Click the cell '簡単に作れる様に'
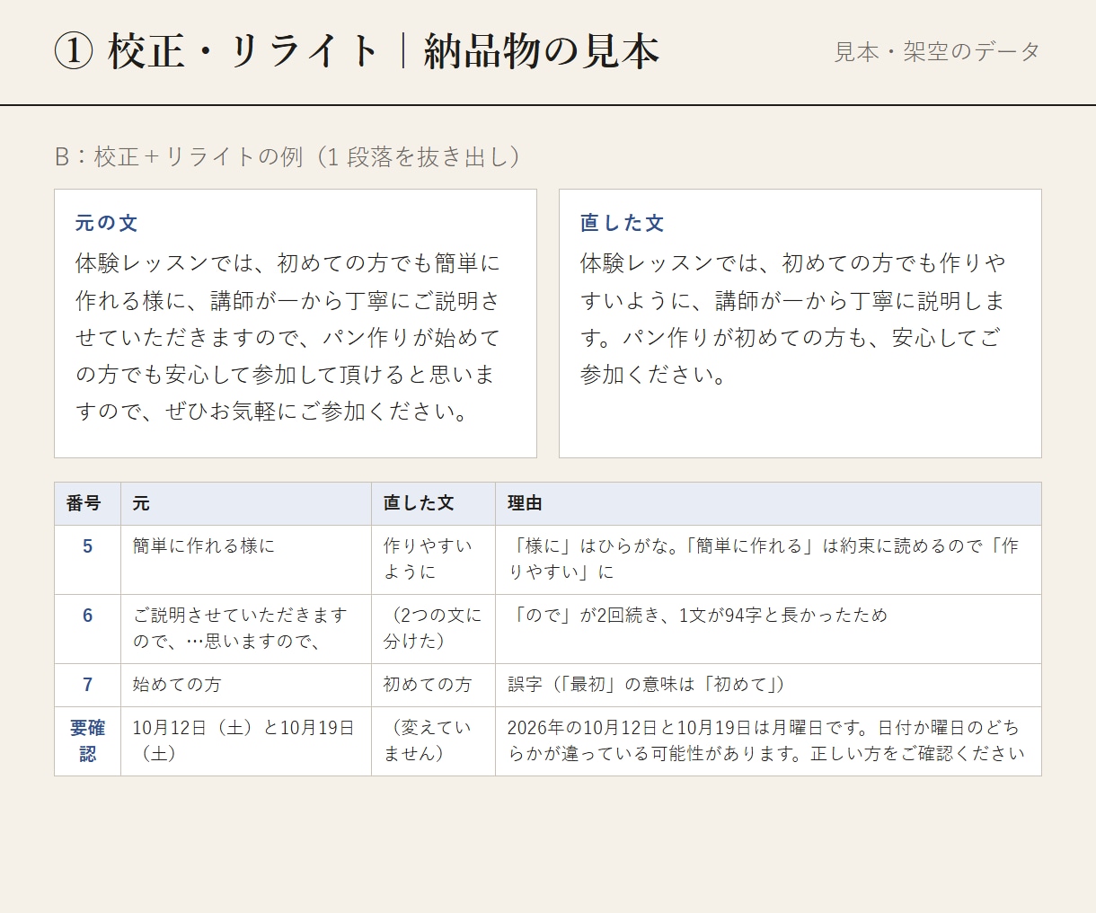1096x913 pixels. point(204,546)
